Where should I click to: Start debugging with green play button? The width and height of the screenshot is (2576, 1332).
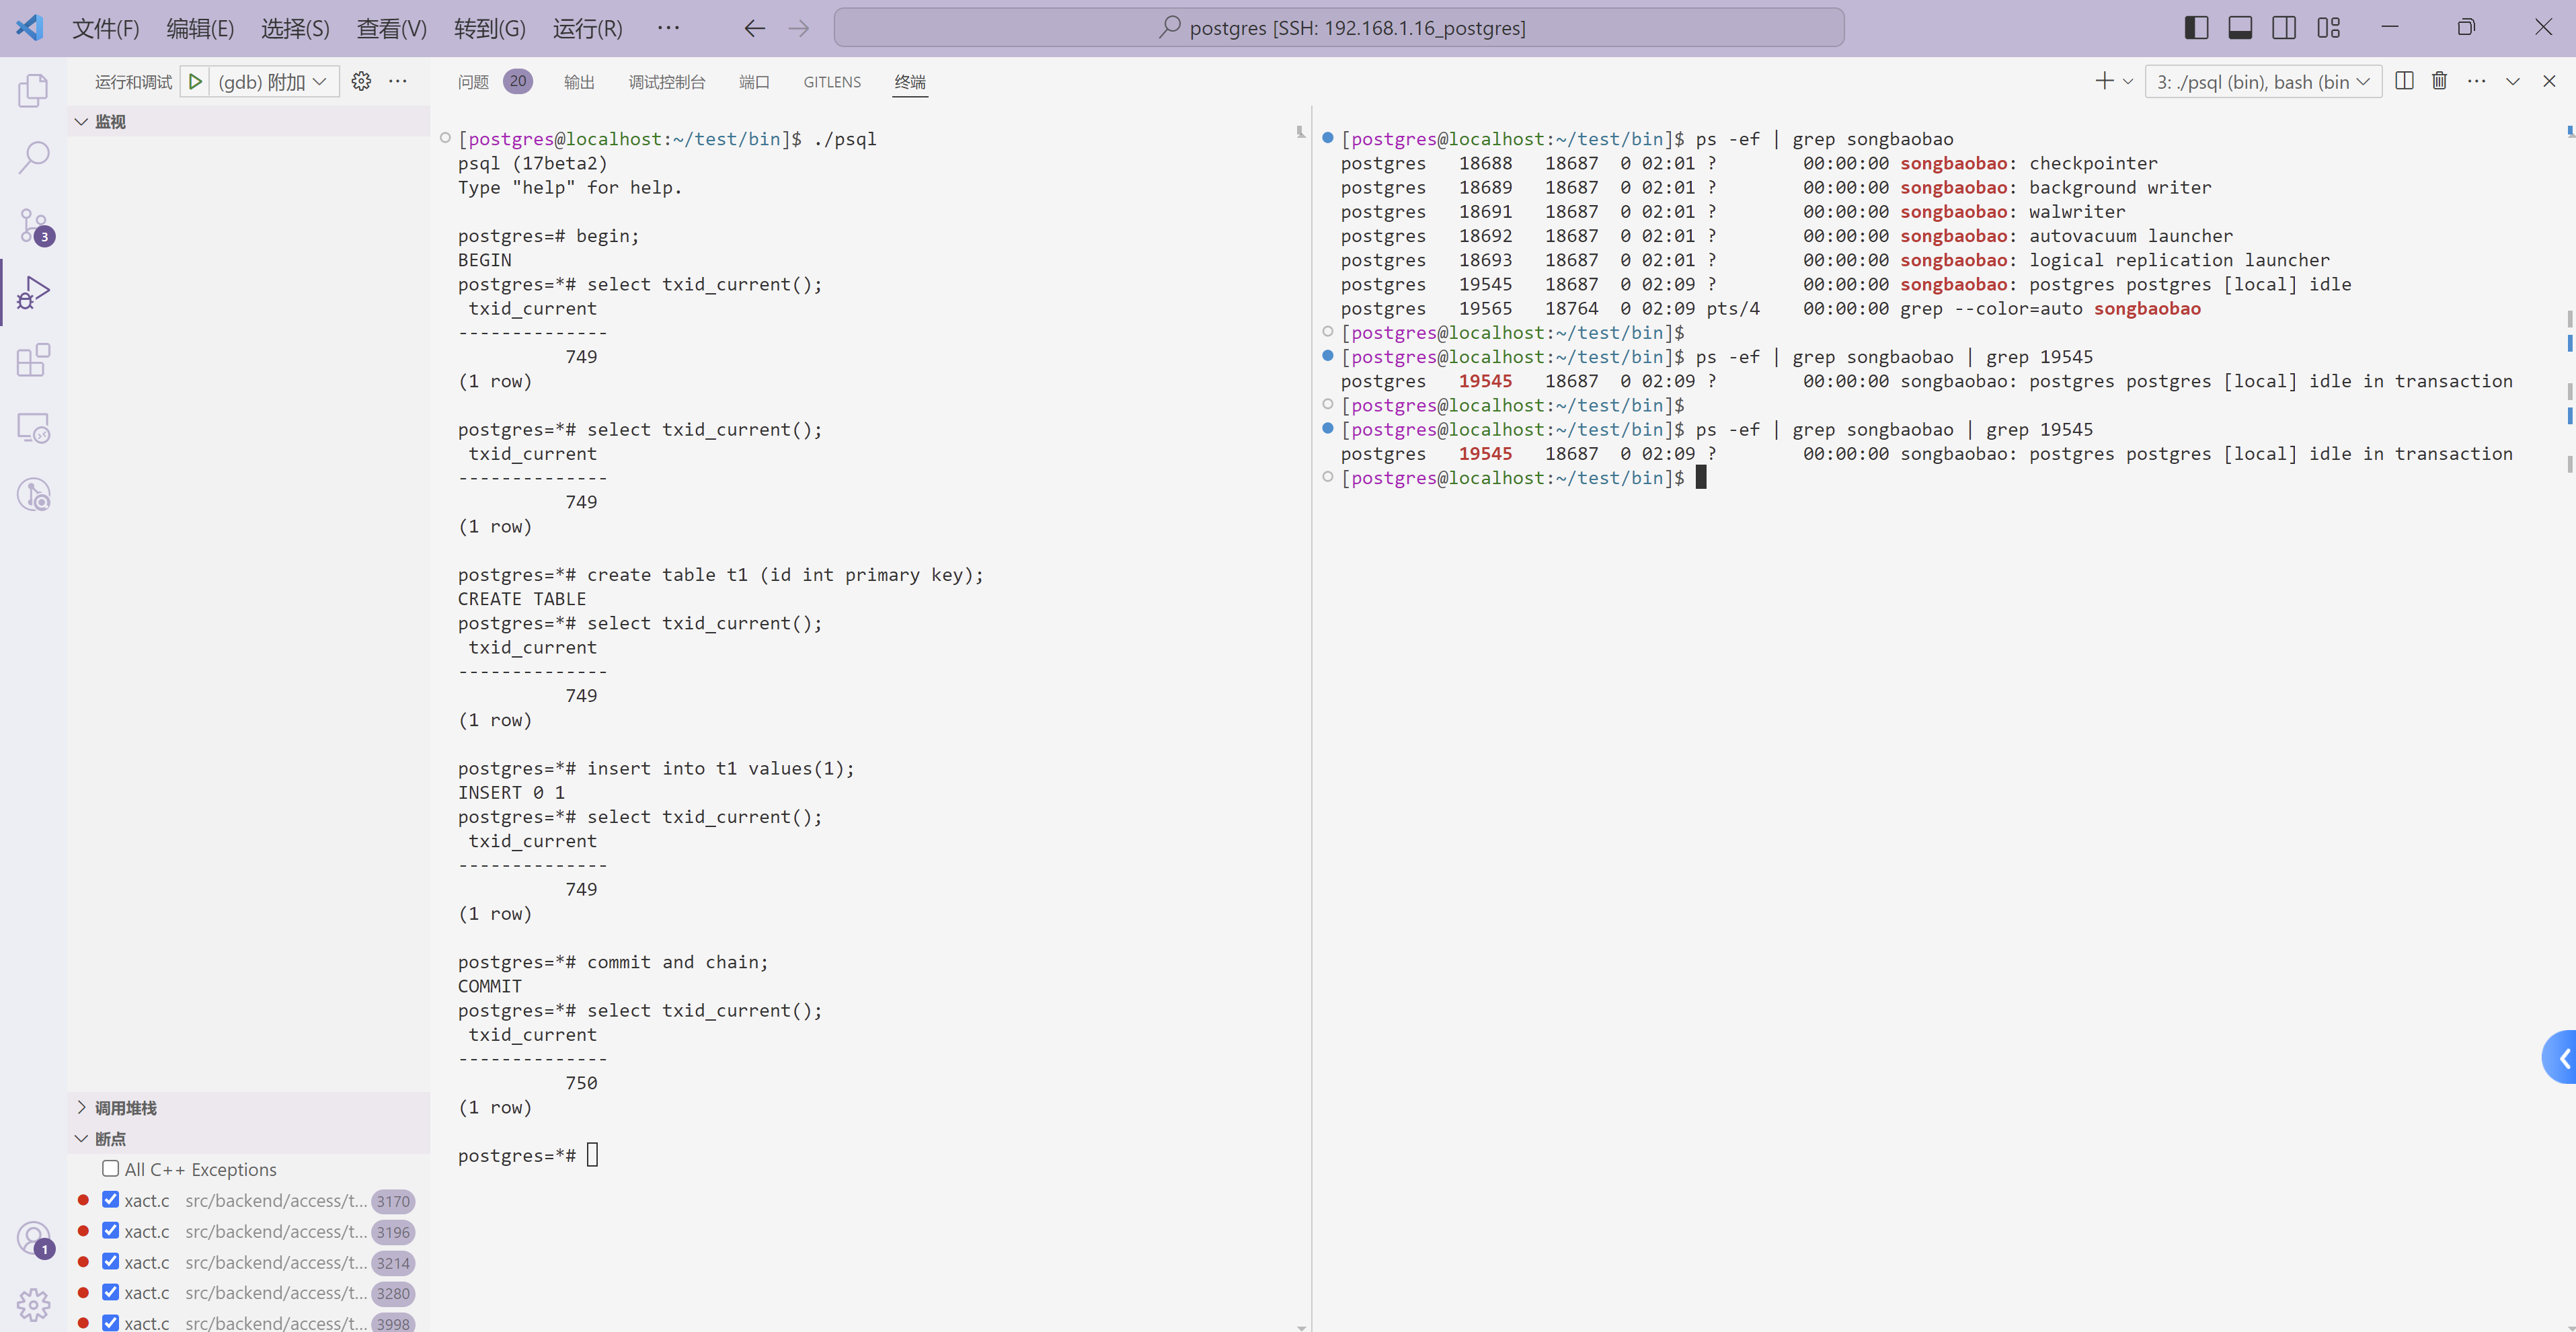pyautogui.click(x=196, y=81)
